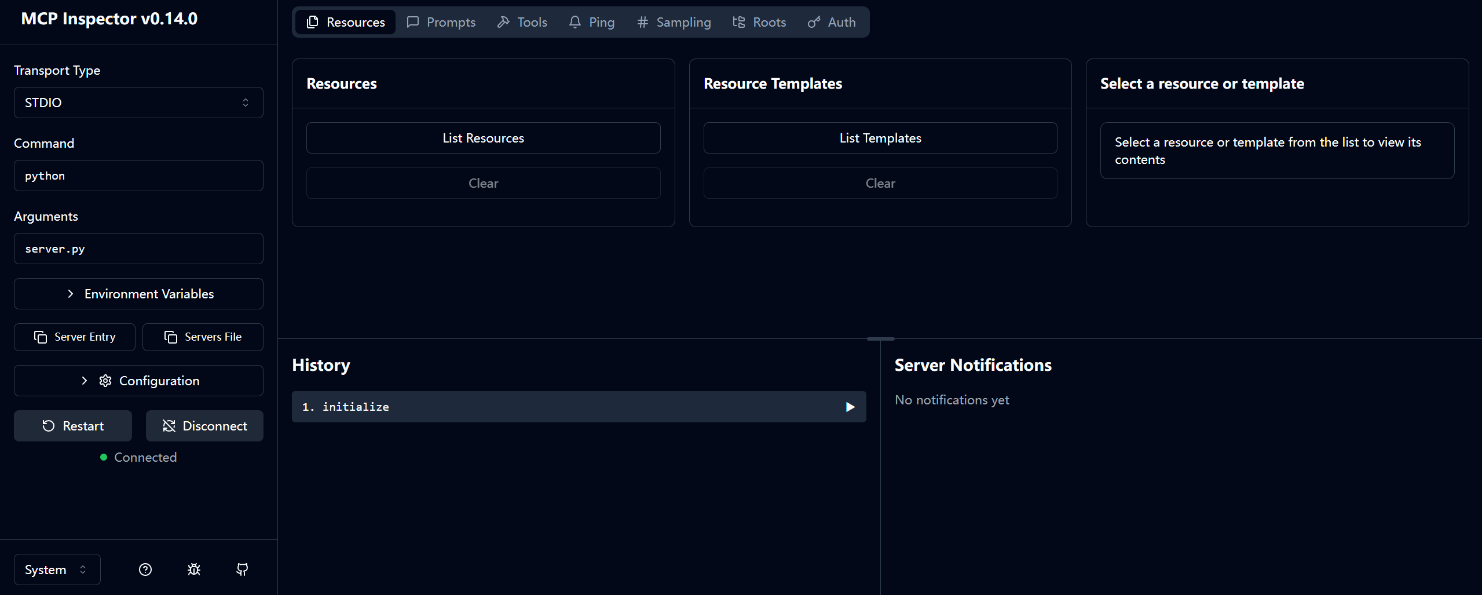The image size is (1482, 595).
Task: Expand the initialize history entry arrow
Action: tap(850, 407)
